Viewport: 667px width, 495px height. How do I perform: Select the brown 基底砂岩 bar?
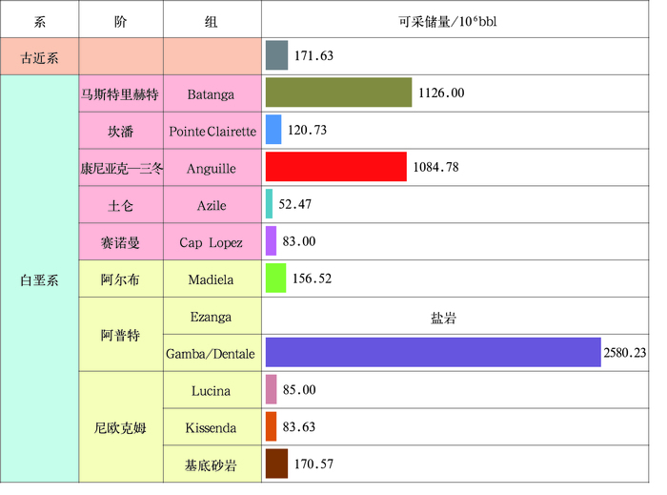[276, 464]
